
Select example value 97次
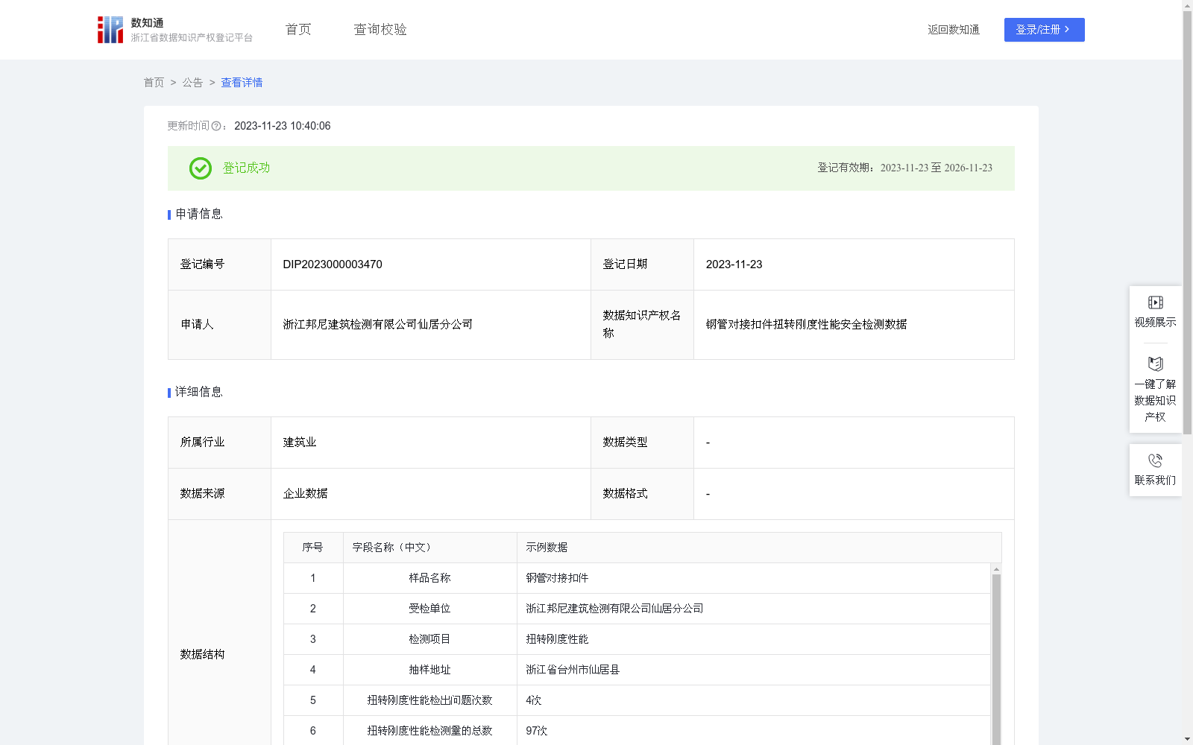[x=536, y=731]
